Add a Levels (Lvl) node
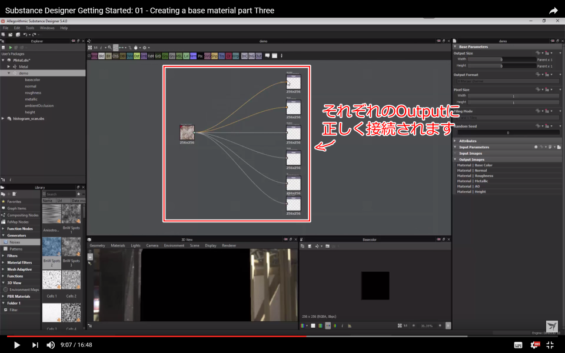The width and height of the screenshot is (565, 353). coord(186,56)
